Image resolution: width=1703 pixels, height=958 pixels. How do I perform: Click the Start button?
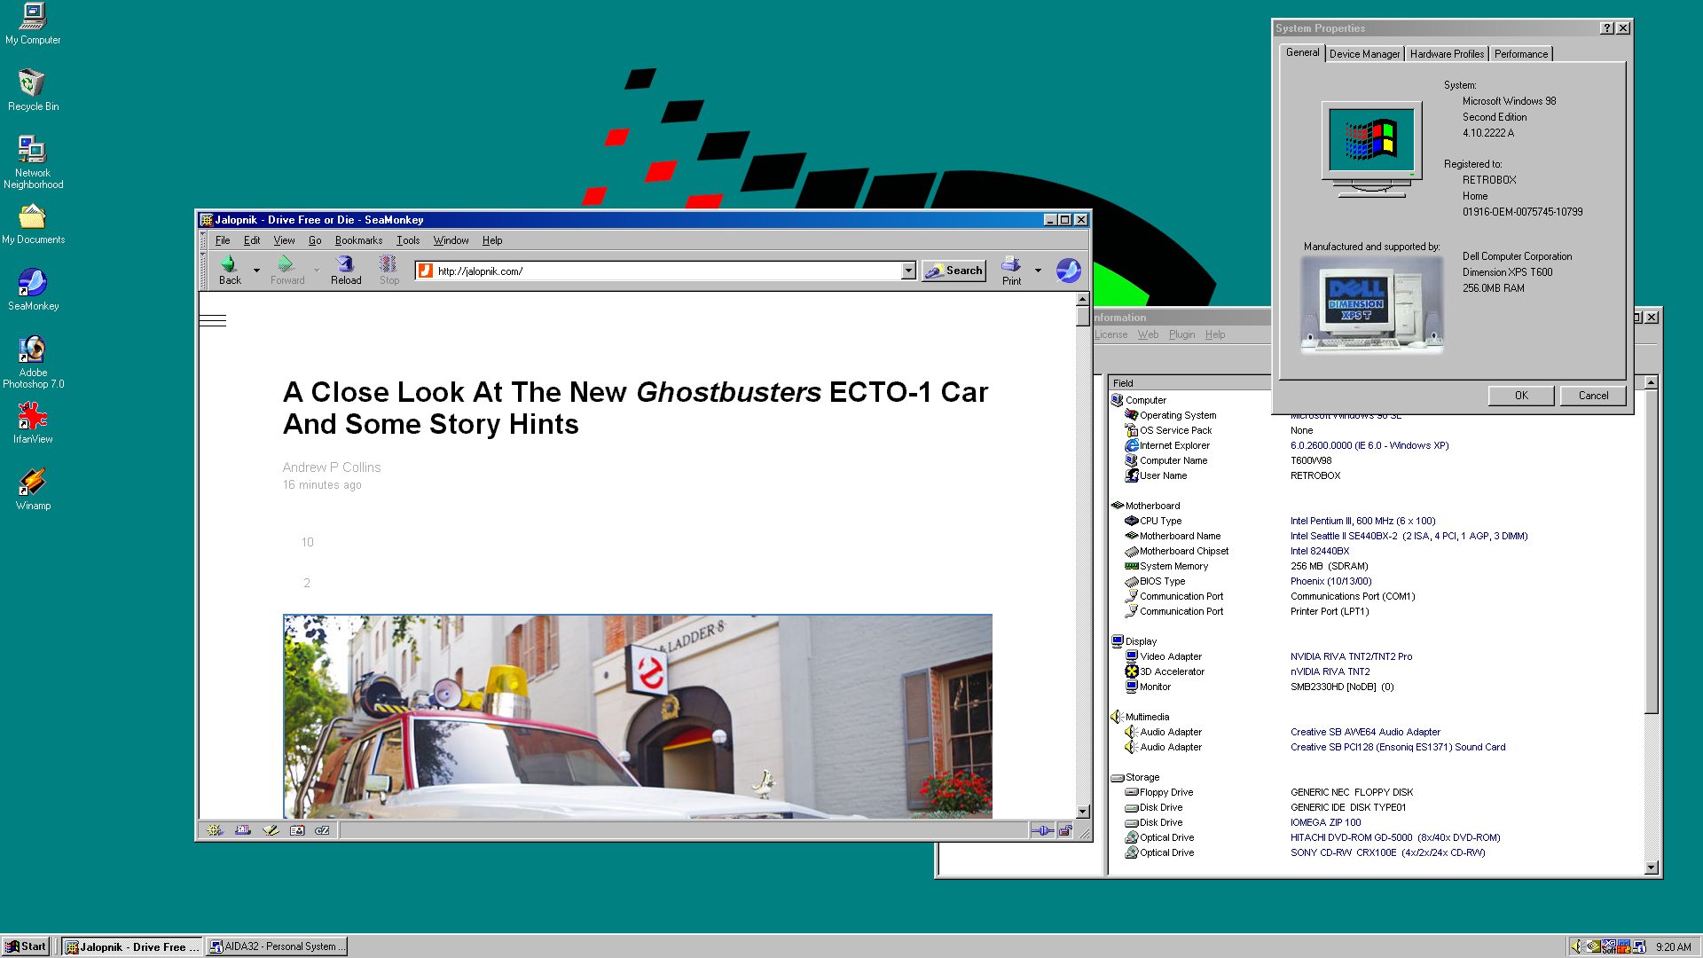pos(26,946)
